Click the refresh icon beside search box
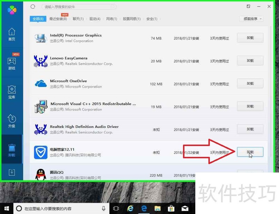 click(33, 7)
